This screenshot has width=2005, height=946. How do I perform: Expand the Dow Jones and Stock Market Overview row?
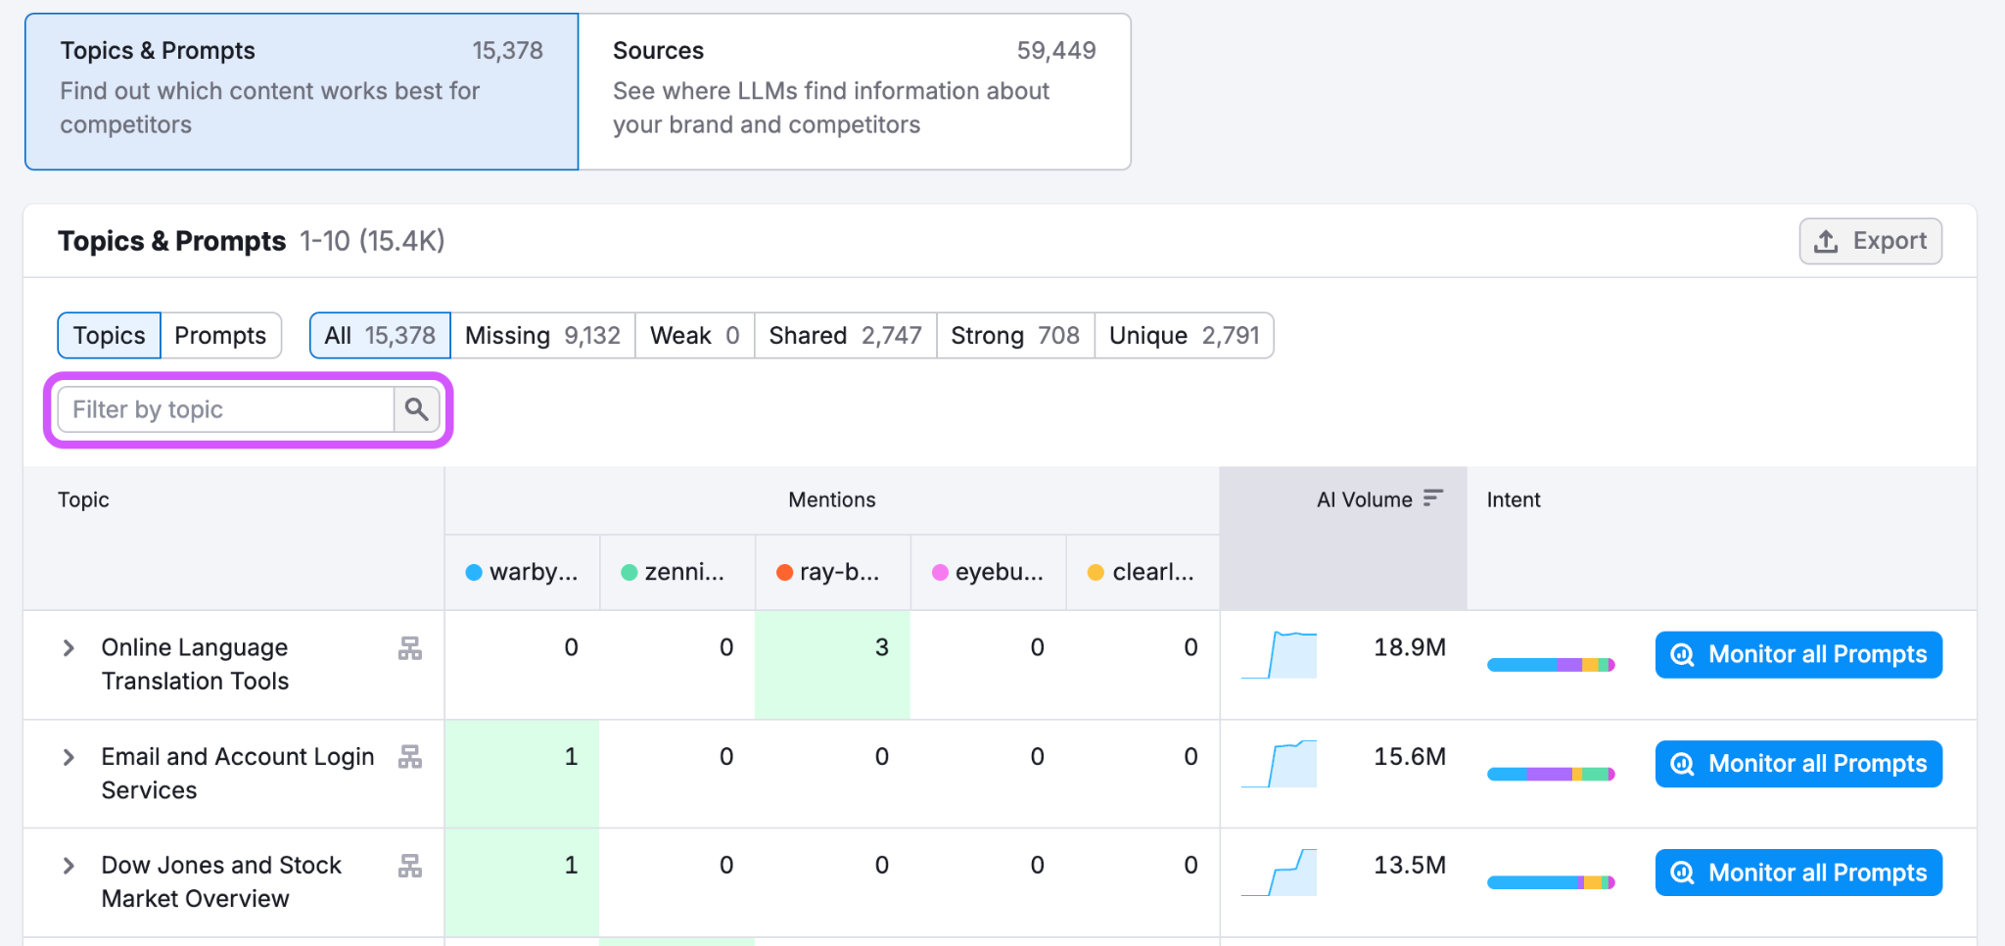tap(69, 865)
